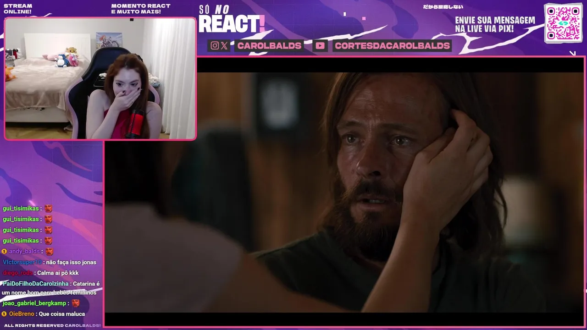
Task: Click the Instagram icon in the banner
Action: coord(215,45)
